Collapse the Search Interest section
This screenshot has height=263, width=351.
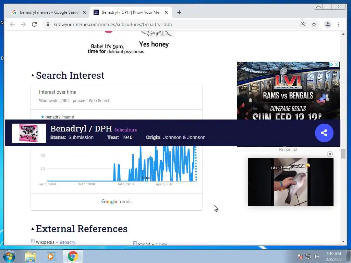[33, 75]
